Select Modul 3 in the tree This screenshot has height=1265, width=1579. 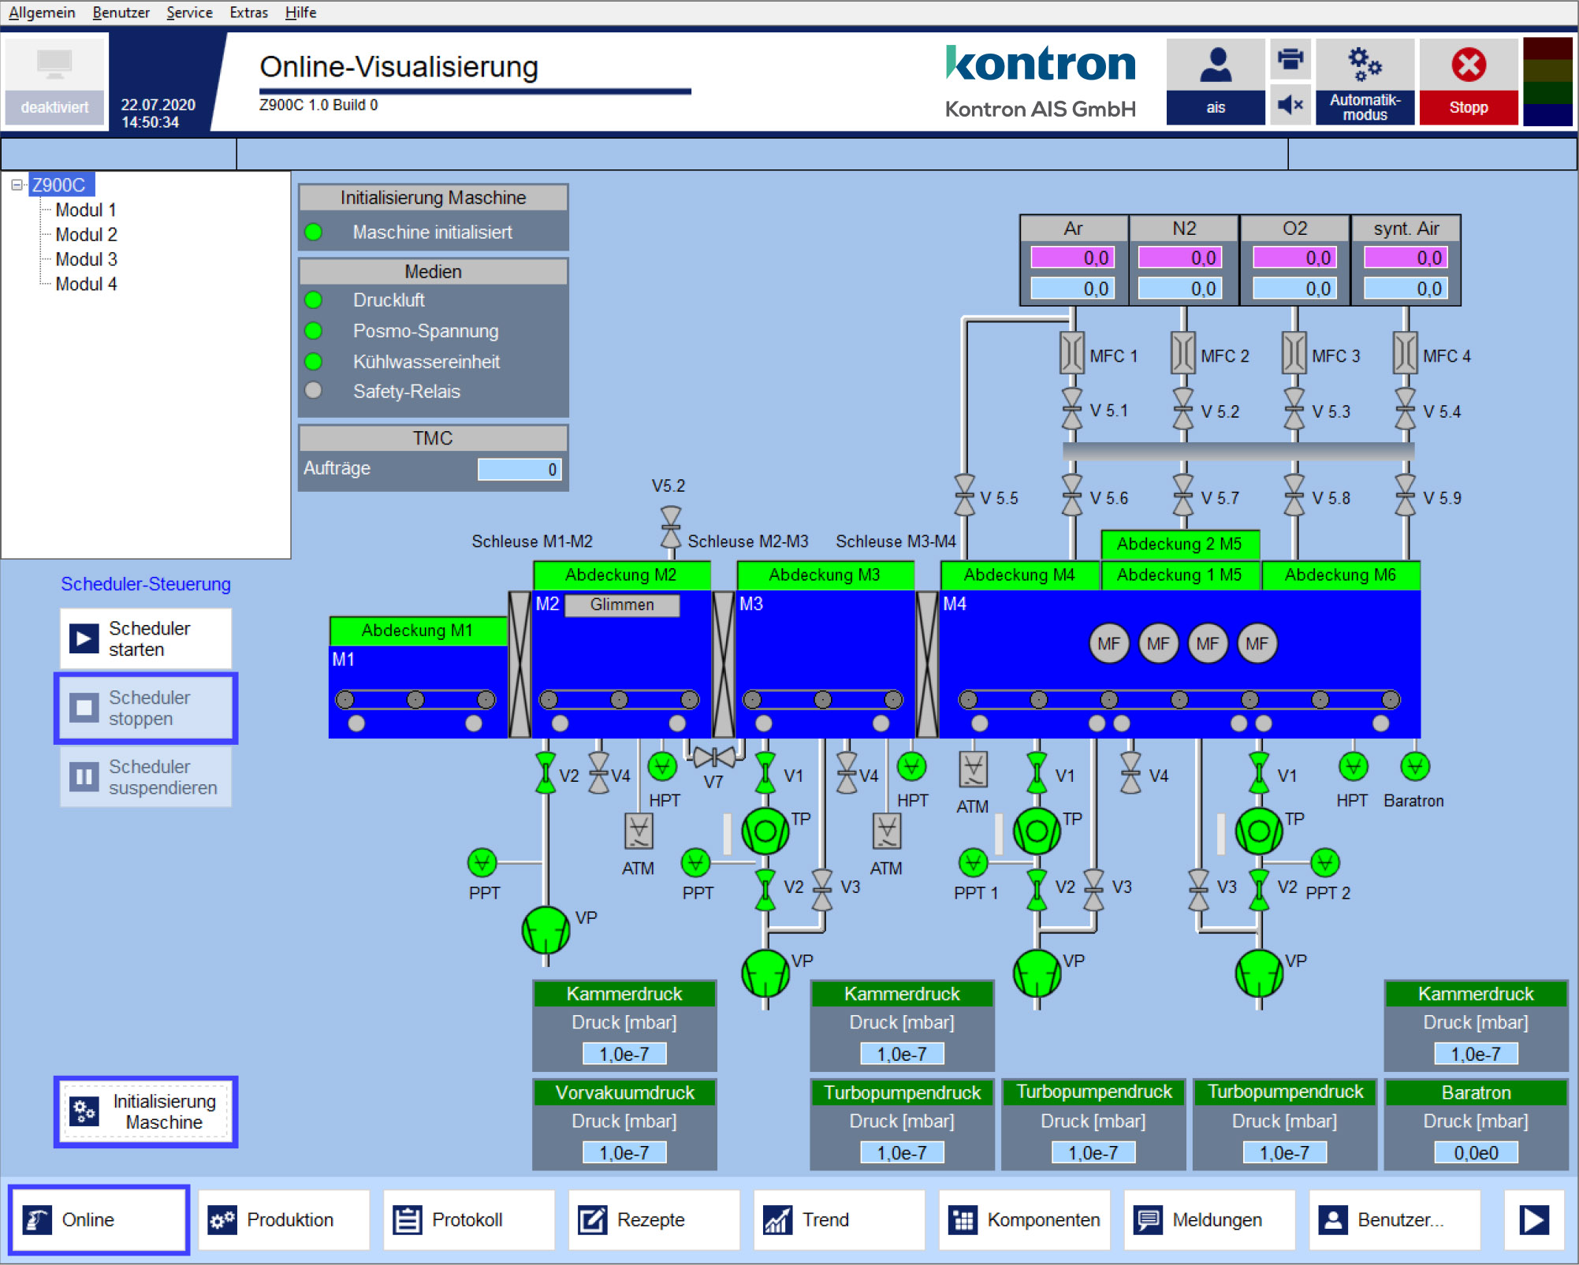pos(86,259)
